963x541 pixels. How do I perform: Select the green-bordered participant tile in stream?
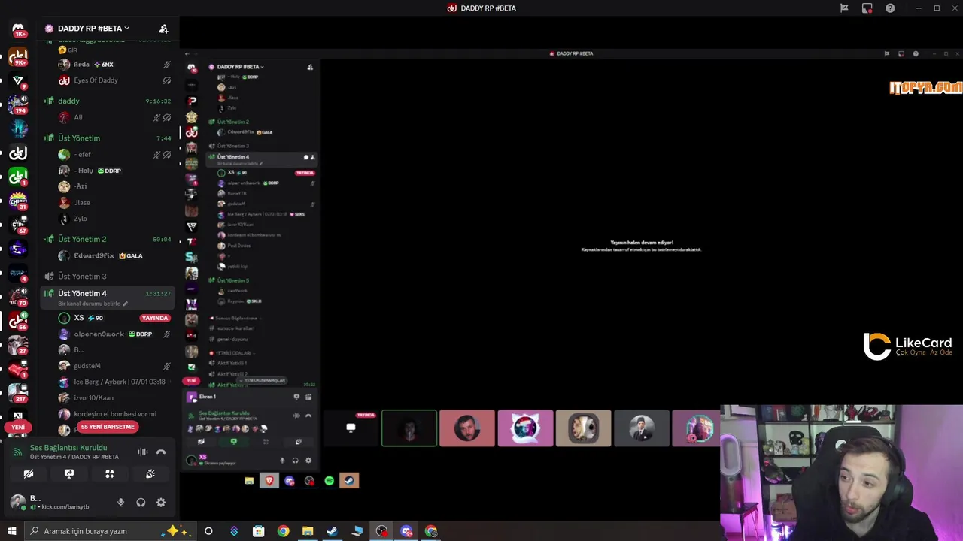[409, 428]
